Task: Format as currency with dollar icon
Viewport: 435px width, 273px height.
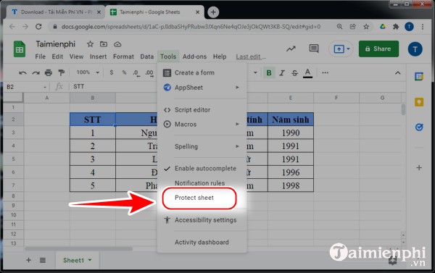Action: pyautogui.click(x=112, y=72)
